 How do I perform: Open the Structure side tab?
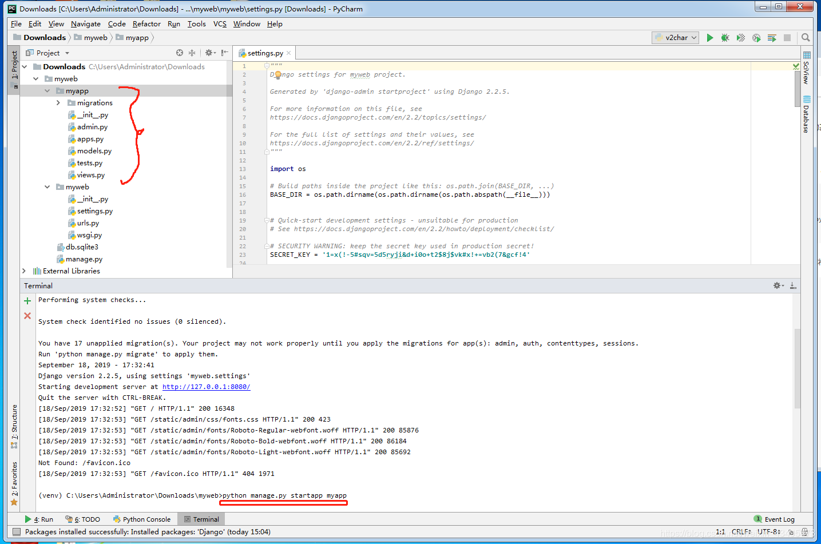pyautogui.click(x=14, y=426)
